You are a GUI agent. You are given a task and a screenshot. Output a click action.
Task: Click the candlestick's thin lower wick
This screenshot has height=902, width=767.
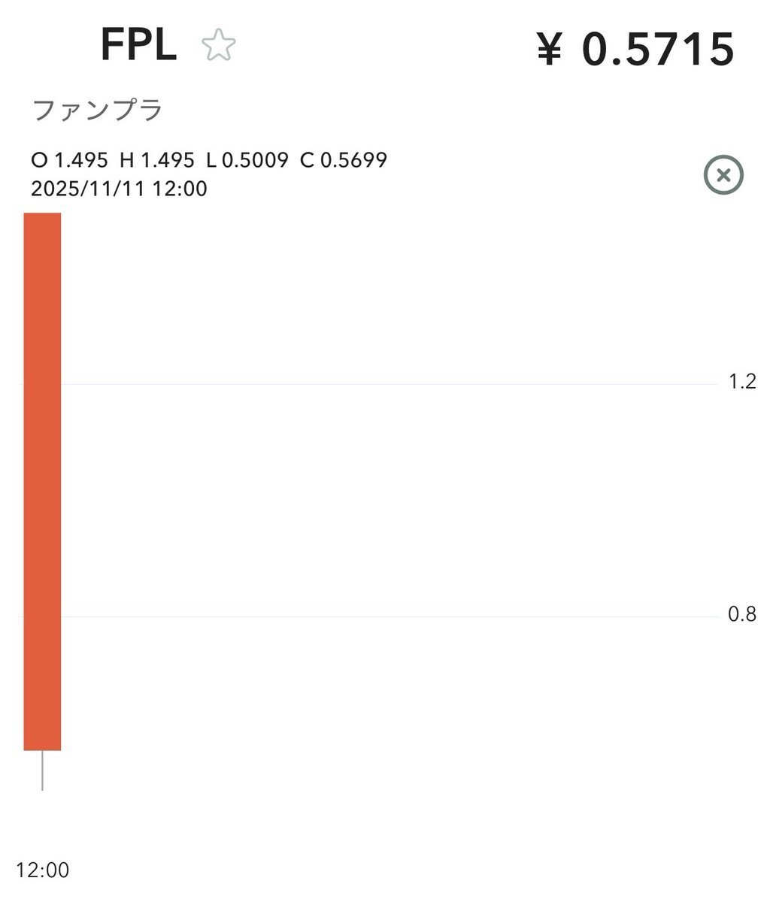click(42, 770)
